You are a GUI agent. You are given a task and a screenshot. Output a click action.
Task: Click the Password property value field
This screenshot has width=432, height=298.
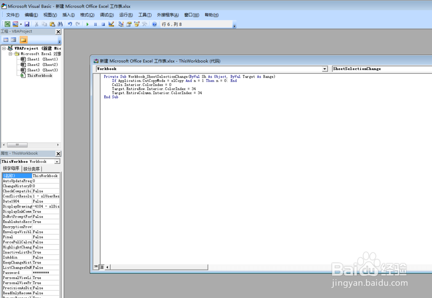[x=45, y=273]
